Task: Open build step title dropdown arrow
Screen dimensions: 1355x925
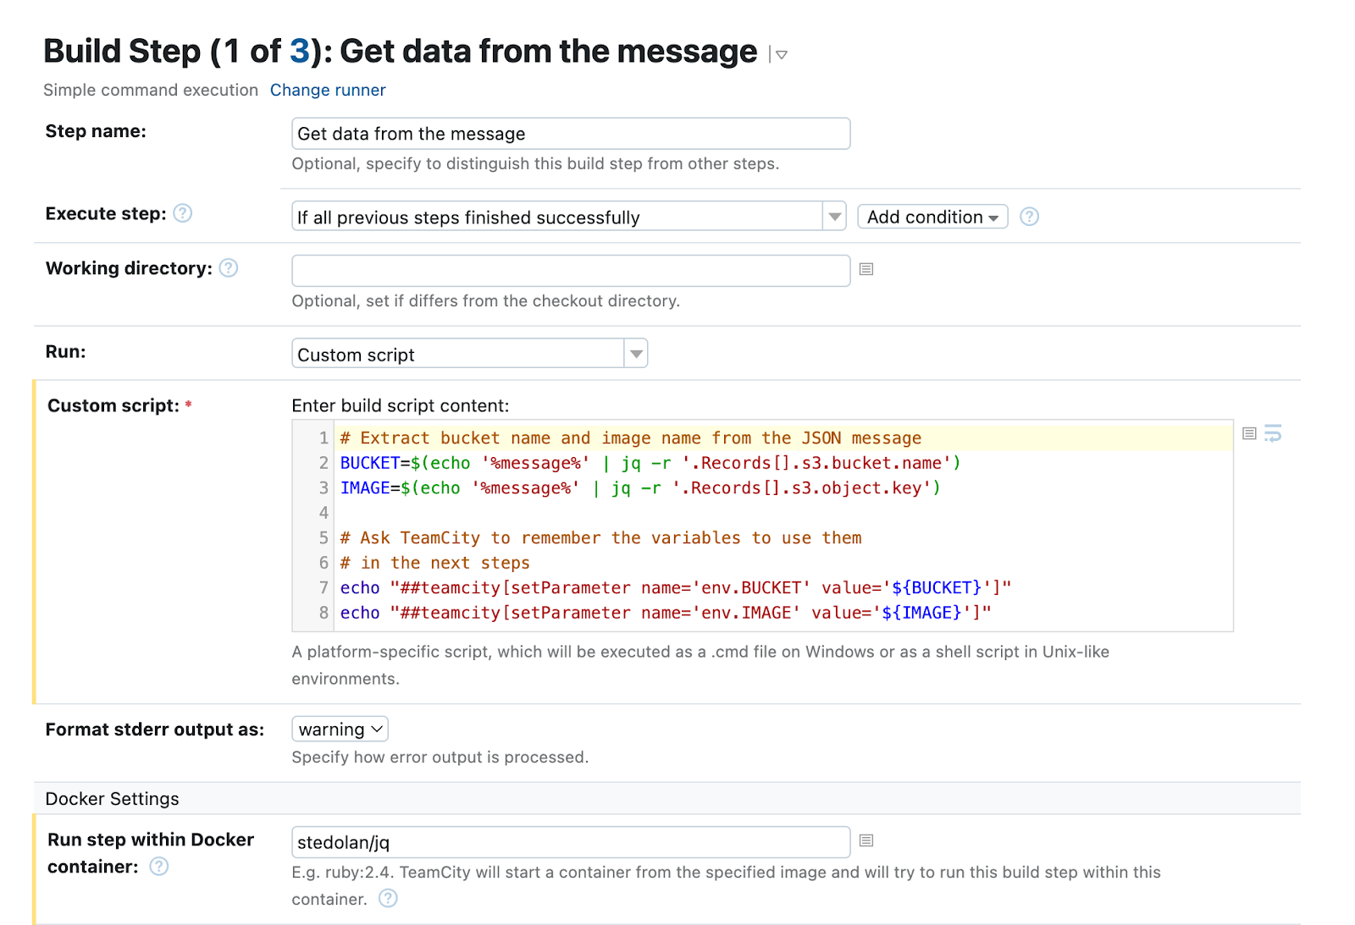Action: pos(781,55)
